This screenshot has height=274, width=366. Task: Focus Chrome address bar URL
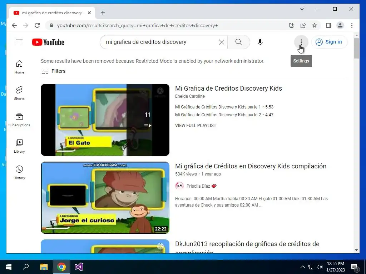coord(138,25)
